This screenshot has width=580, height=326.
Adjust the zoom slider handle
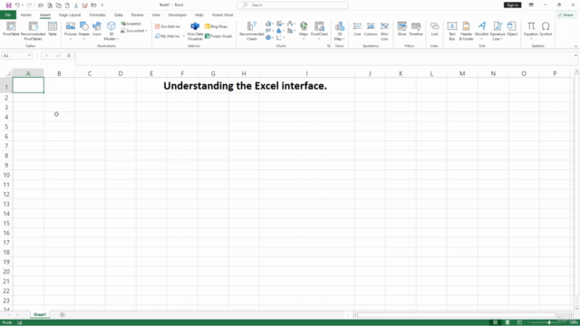coord(549,322)
